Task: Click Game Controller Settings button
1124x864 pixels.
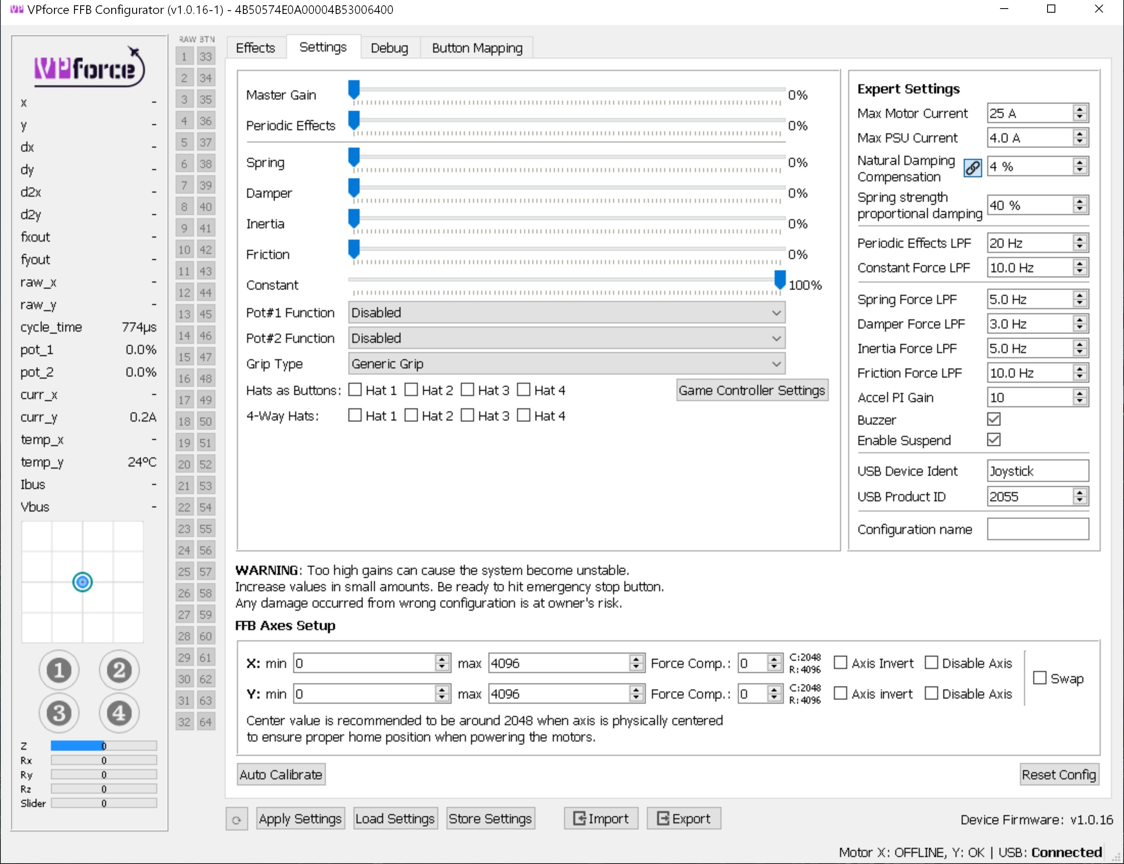Action: coord(751,390)
